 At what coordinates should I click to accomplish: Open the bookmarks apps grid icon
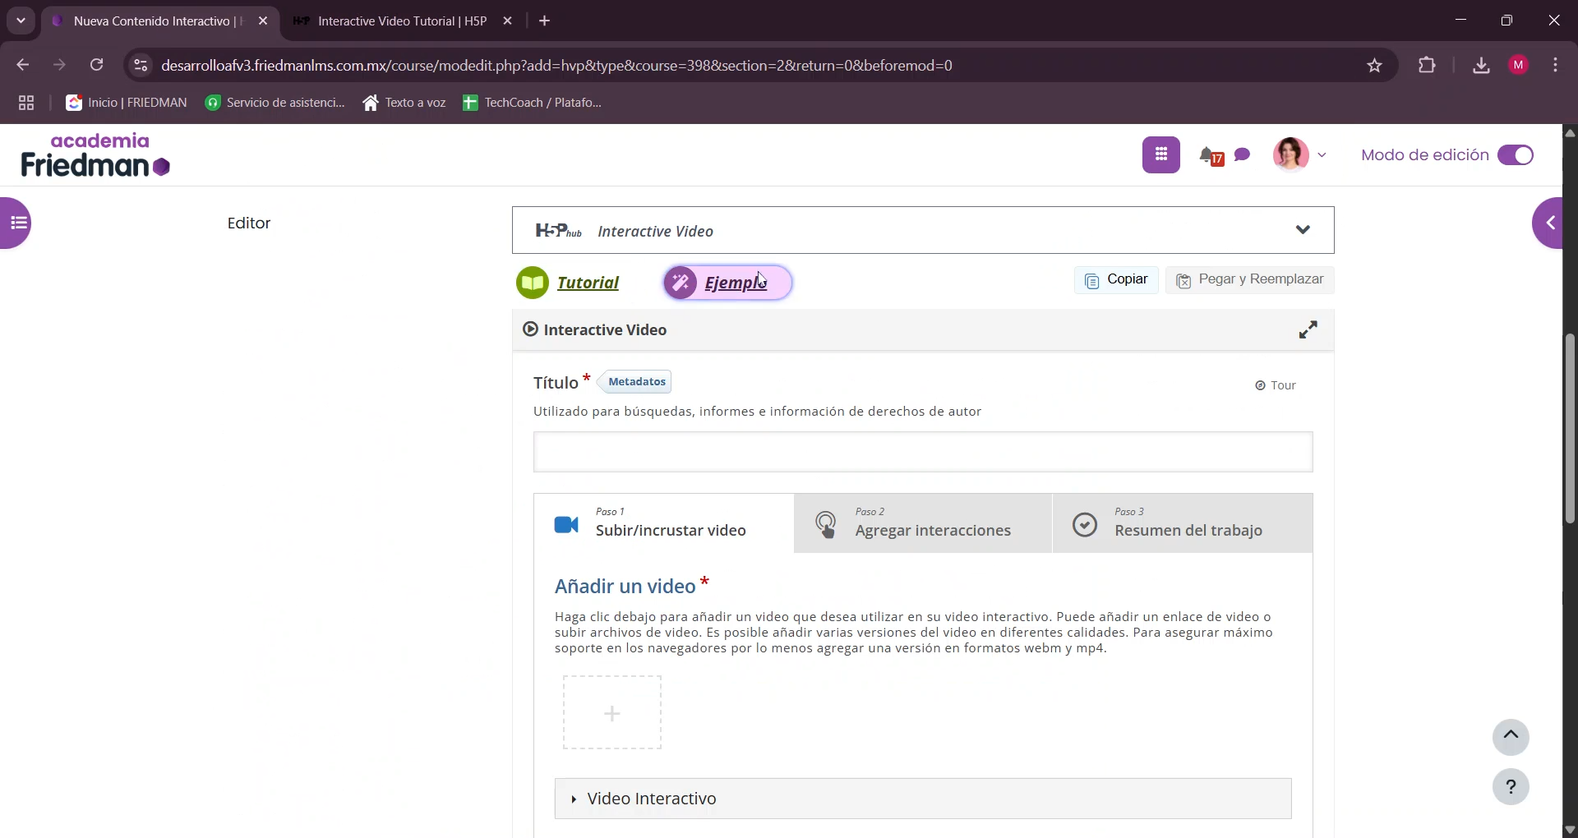click(x=26, y=104)
